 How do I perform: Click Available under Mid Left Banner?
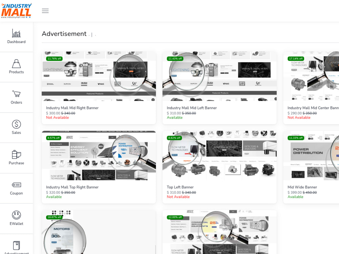tap(175, 118)
